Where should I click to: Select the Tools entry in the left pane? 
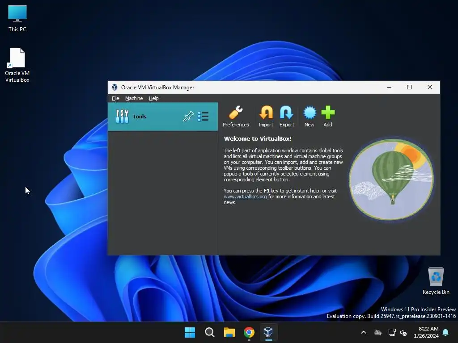click(163, 117)
